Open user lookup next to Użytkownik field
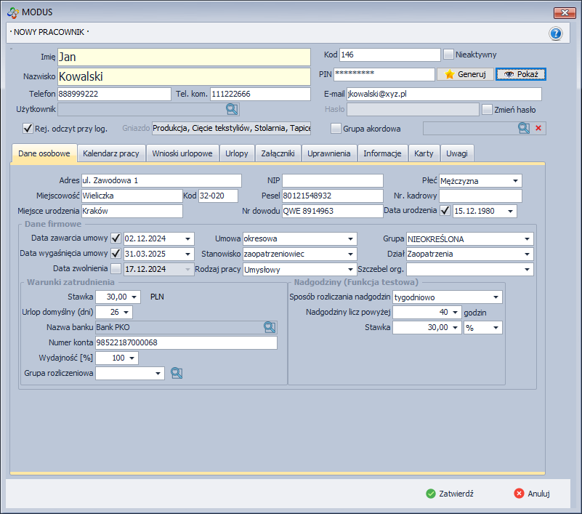This screenshot has height=514, width=582. pos(232,109)
